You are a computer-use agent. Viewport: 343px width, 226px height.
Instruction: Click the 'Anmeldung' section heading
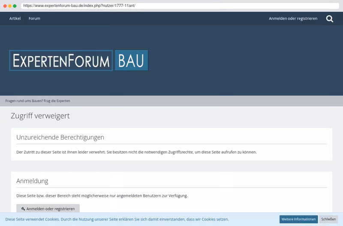[x=33, y=181]
